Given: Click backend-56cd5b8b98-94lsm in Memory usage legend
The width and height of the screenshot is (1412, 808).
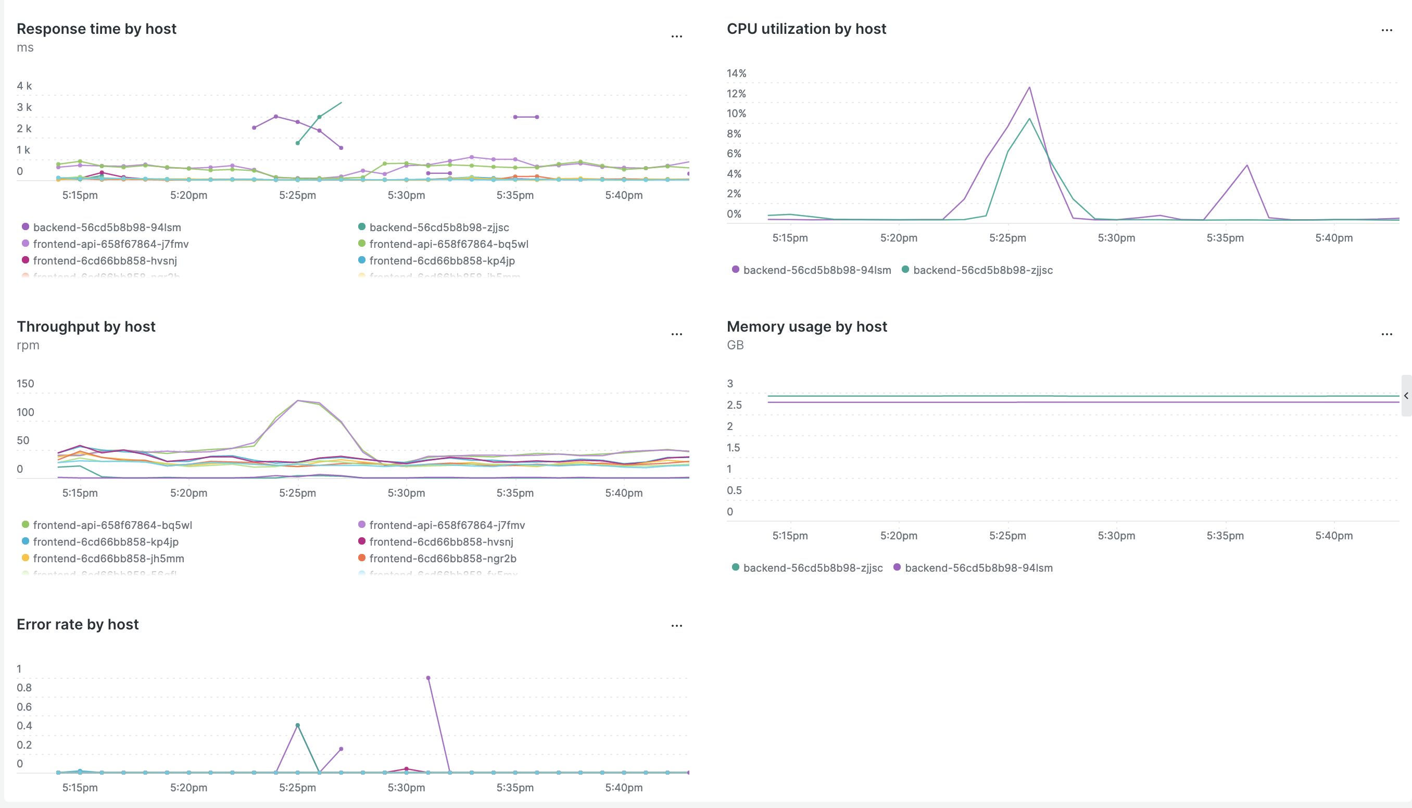Looking at the screenshot, I should pos(978,567).
